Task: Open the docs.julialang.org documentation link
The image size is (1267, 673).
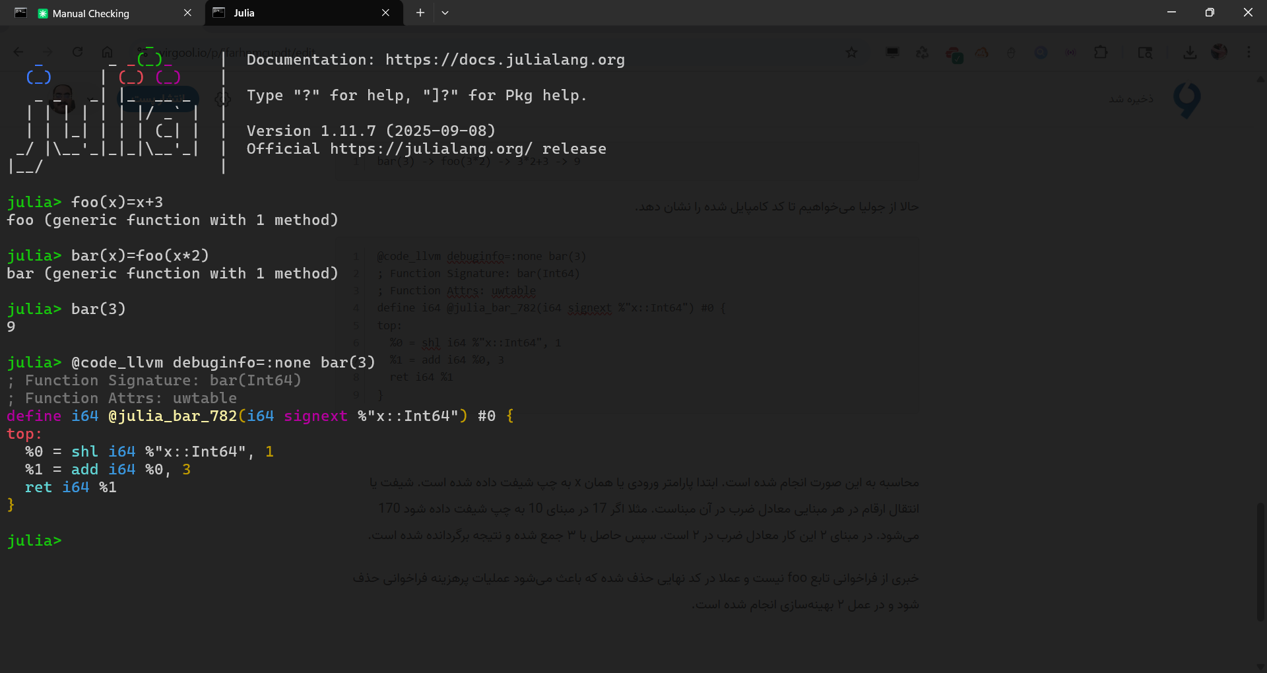Action: [x=505, y=60]
